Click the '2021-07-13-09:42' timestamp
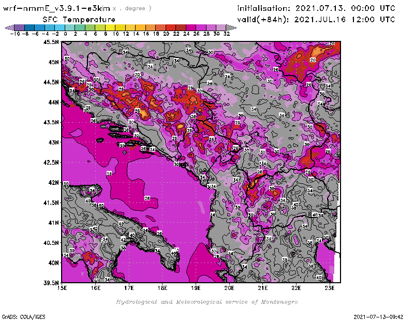 [x=378, y=317]
